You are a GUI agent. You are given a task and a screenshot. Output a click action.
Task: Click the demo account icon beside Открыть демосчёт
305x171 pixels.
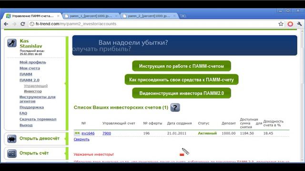11,139
